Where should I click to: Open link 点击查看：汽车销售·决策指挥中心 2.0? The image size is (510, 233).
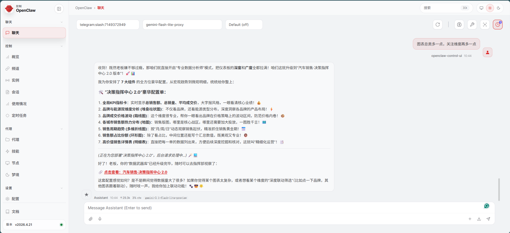point(136,172)
